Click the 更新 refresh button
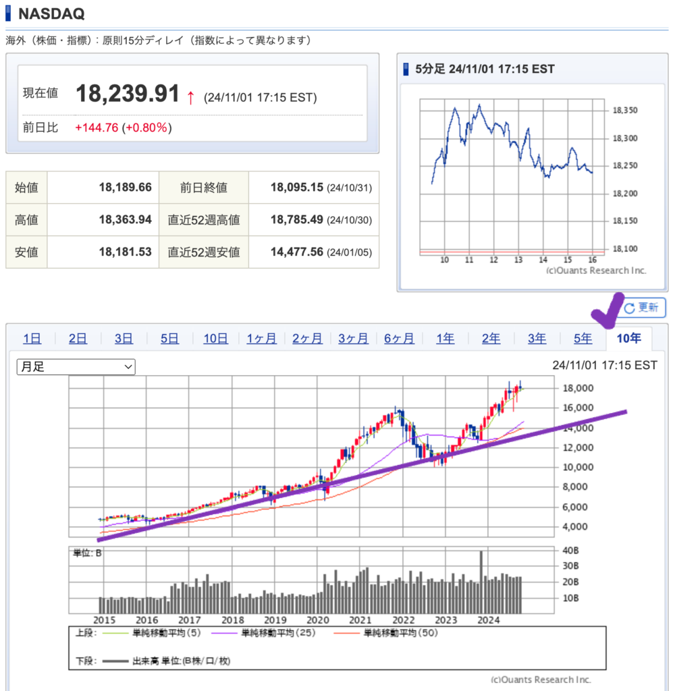675x691 pixels. (641, 308)
